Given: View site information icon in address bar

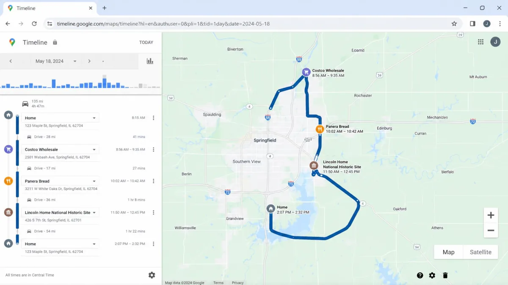Looking at the screenshot, I should [x=50, y=24].
